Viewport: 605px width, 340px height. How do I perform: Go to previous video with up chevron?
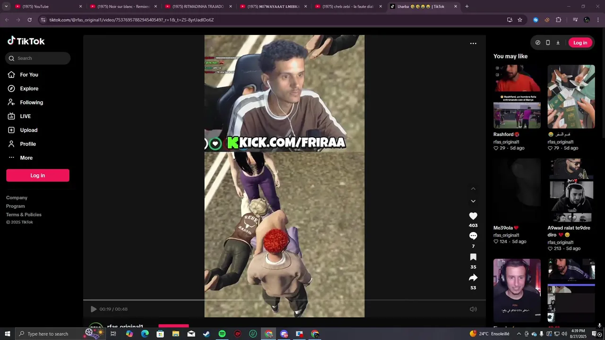coord(473,189)
